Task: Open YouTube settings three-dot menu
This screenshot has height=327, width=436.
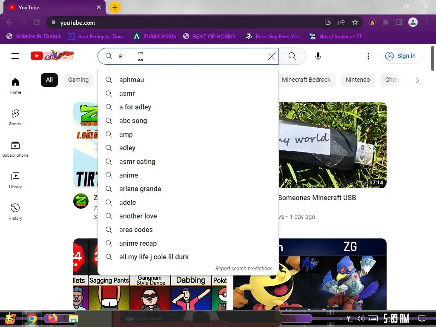Action: [368, 56]
